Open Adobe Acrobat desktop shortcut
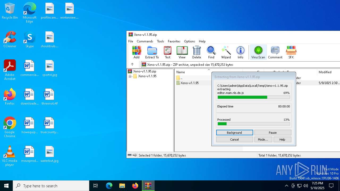The image size is (340, 191). point(10,70)
